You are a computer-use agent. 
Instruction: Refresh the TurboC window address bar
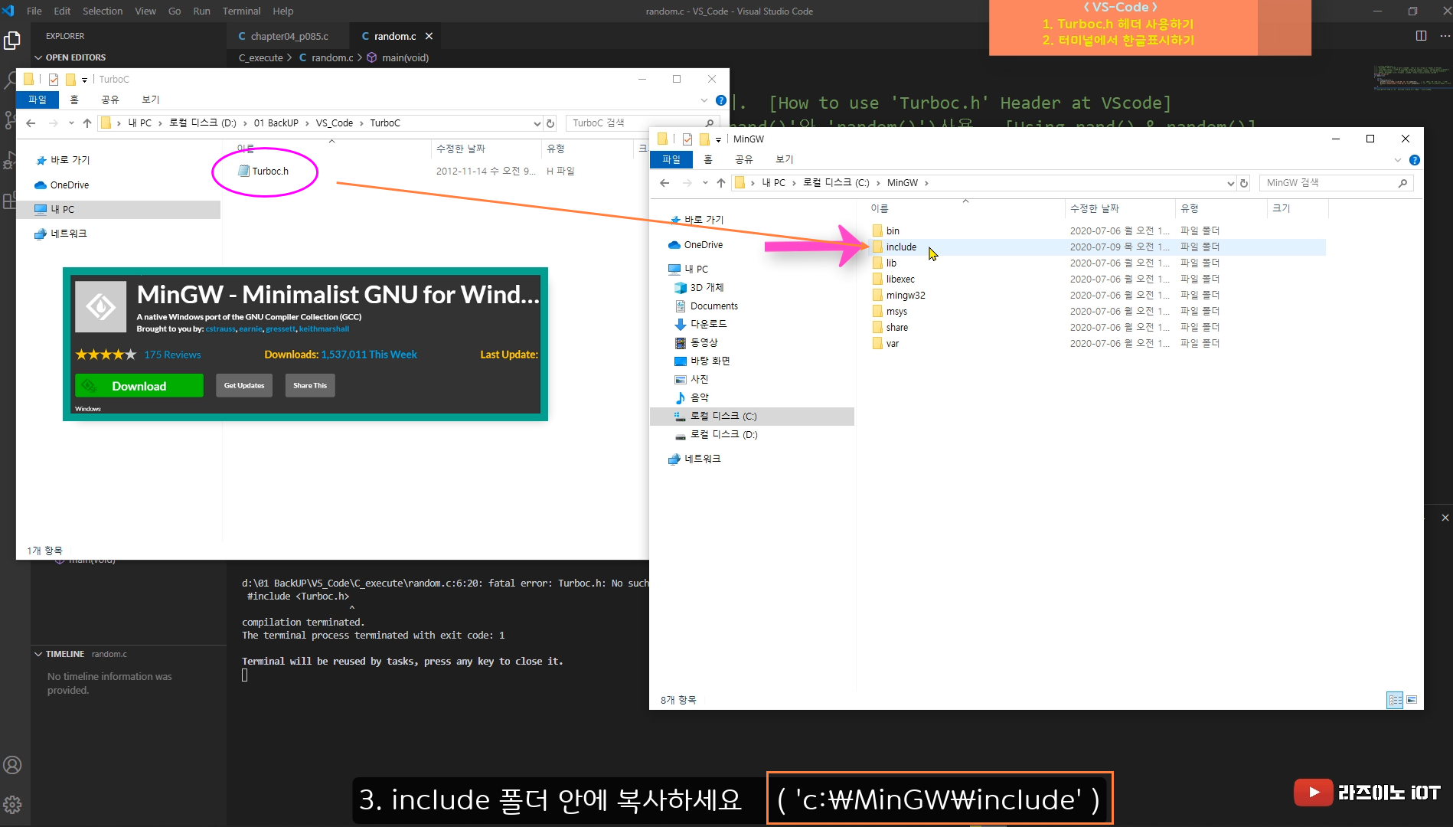[550, 123]
